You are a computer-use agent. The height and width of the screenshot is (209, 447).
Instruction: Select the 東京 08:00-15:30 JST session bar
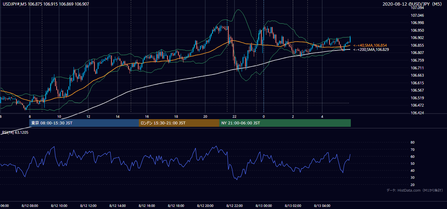84,123
